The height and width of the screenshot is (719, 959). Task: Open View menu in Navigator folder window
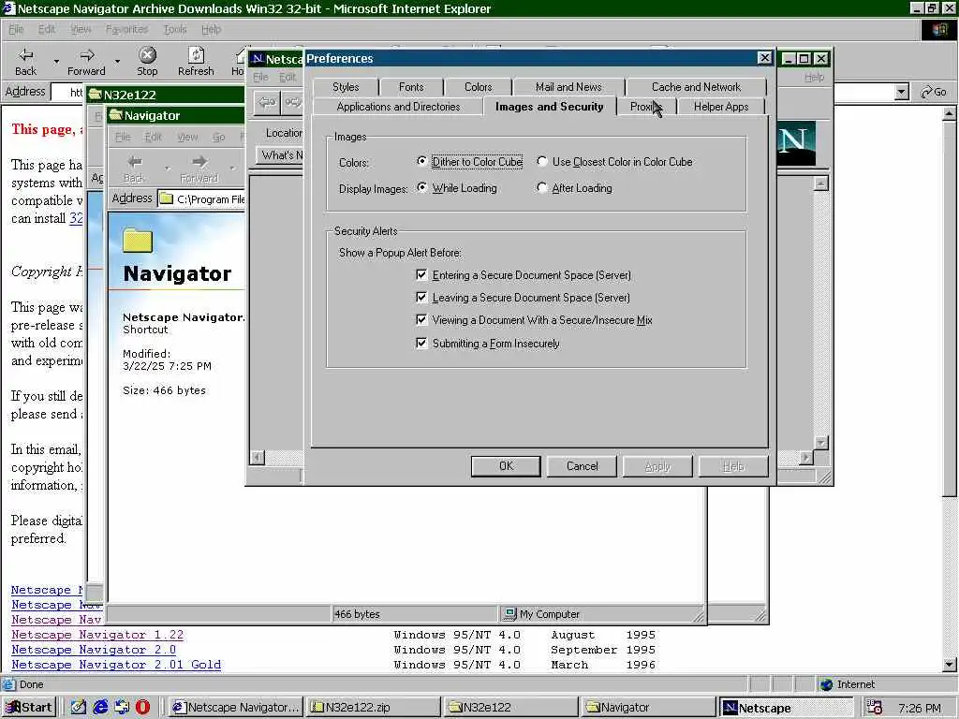coord(187,137)
